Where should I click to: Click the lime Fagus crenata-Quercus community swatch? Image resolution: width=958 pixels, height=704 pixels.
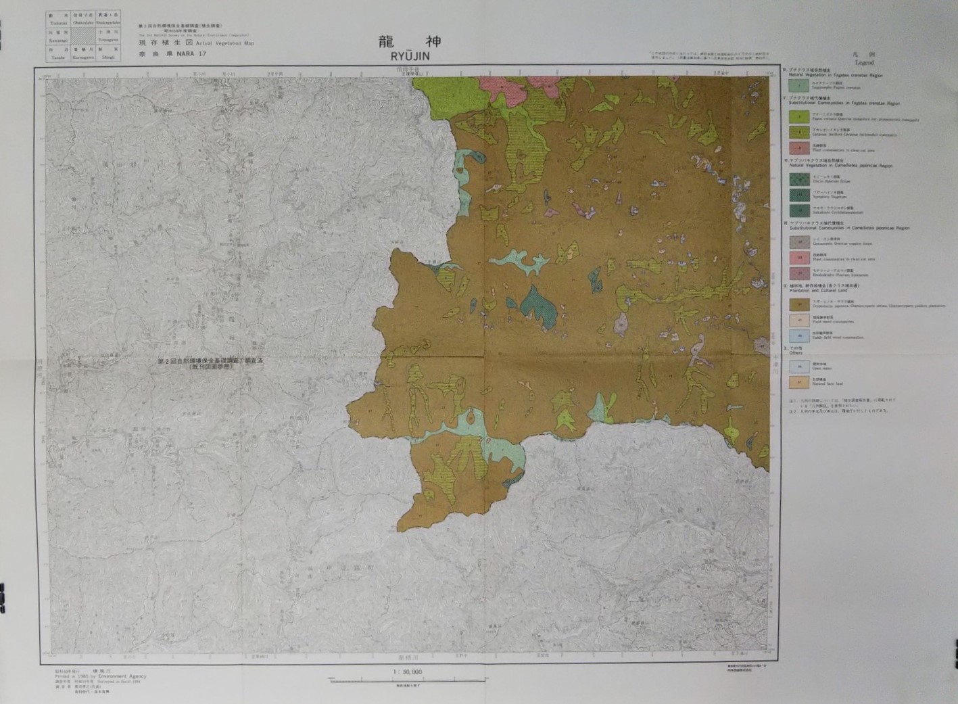[x=798, y=116]
